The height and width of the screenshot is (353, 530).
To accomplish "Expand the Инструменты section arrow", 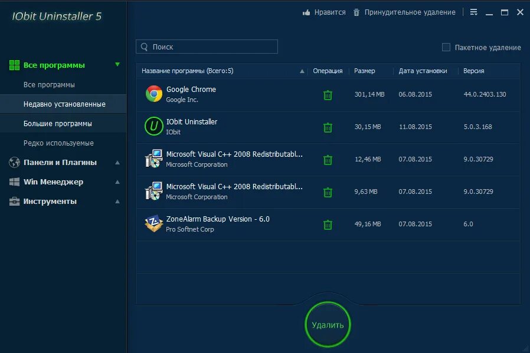I will (117, 202).
